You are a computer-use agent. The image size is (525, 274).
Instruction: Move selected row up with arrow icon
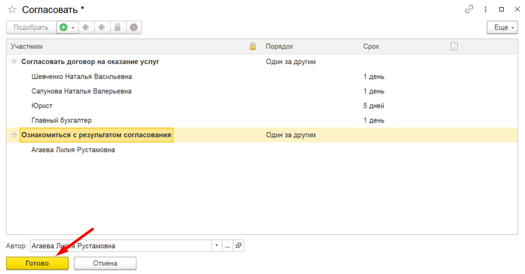click(x=86, y=28)
